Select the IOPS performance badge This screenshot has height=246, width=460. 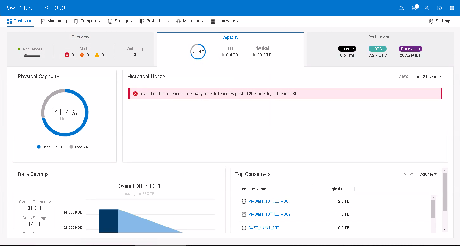(377, 49)
